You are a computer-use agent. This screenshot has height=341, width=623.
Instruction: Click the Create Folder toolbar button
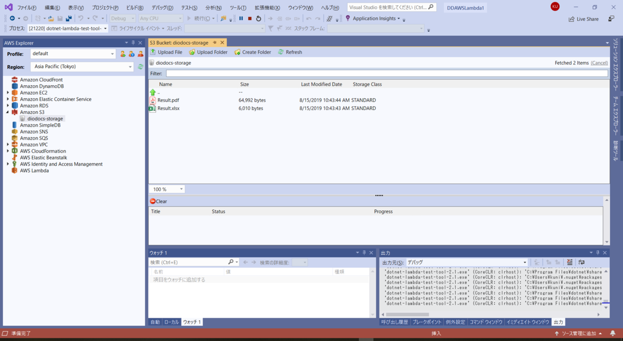[x=252, y=52]
